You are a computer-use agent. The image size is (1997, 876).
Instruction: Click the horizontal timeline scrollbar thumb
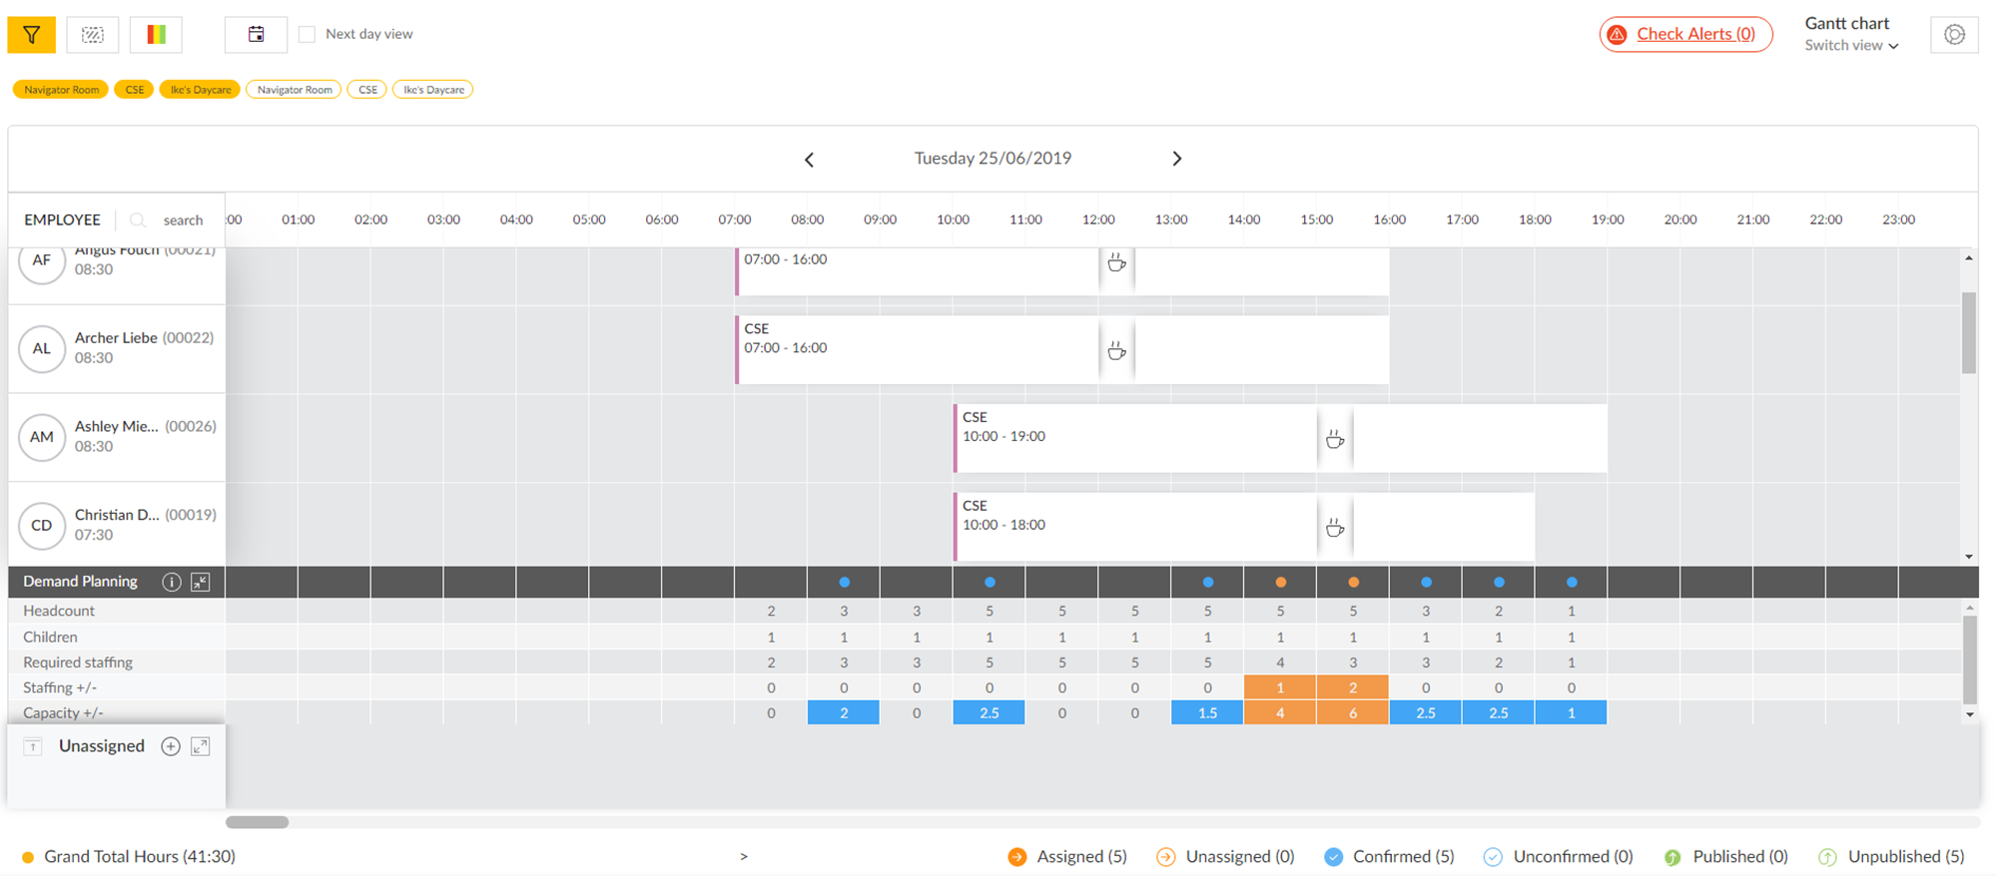(257, 822)
